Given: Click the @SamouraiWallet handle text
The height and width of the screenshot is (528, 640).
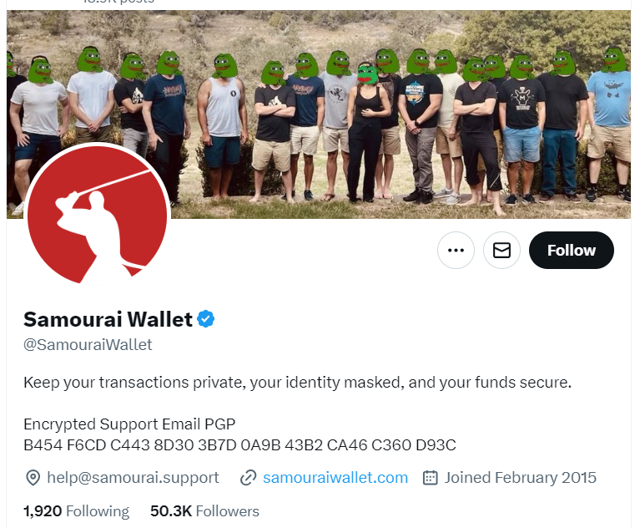Looking at the screenshot, I should (x=88, y=345).
